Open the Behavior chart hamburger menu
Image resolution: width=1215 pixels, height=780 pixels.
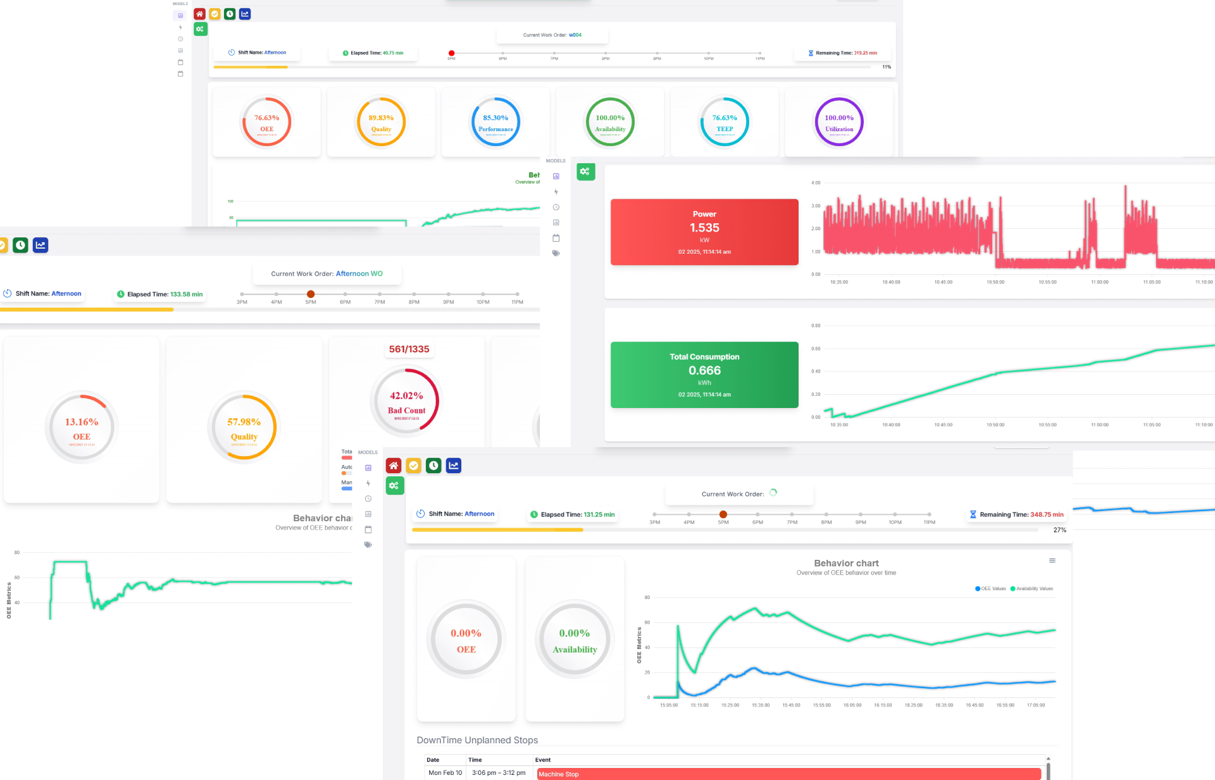click(x=1052, y=560)
